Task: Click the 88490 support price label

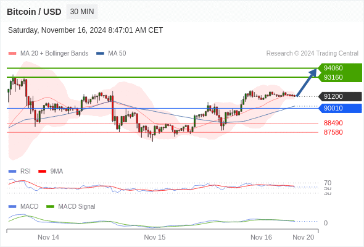Action: [333, 123]
